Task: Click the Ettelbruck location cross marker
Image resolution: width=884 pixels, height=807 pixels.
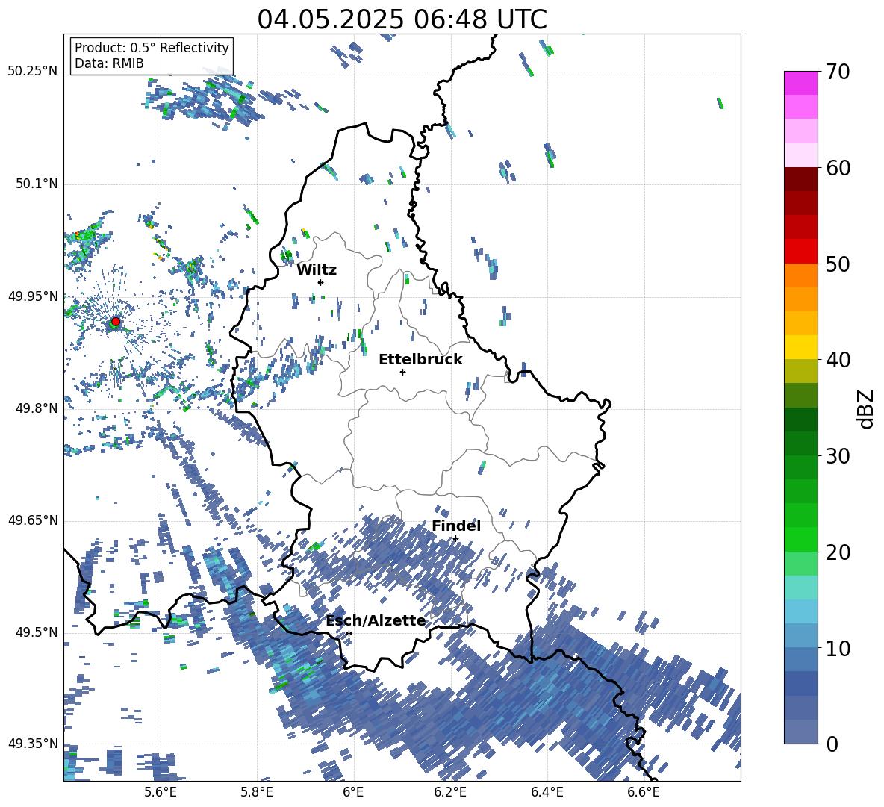Action: pos(402,372)
